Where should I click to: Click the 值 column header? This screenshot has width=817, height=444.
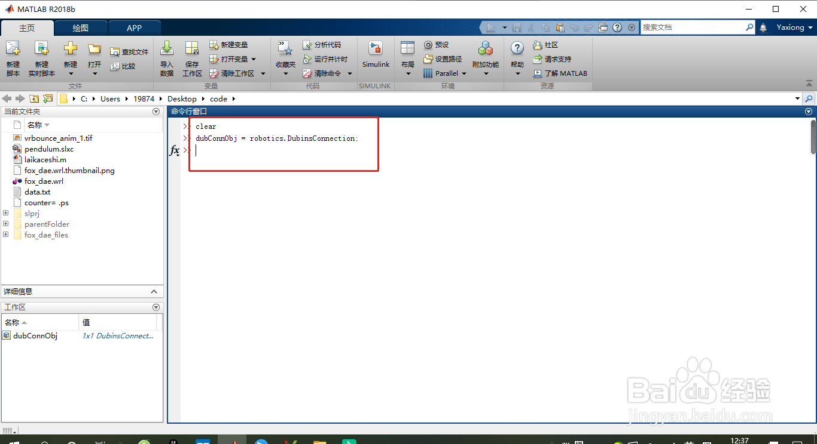[x=119, y=322]
